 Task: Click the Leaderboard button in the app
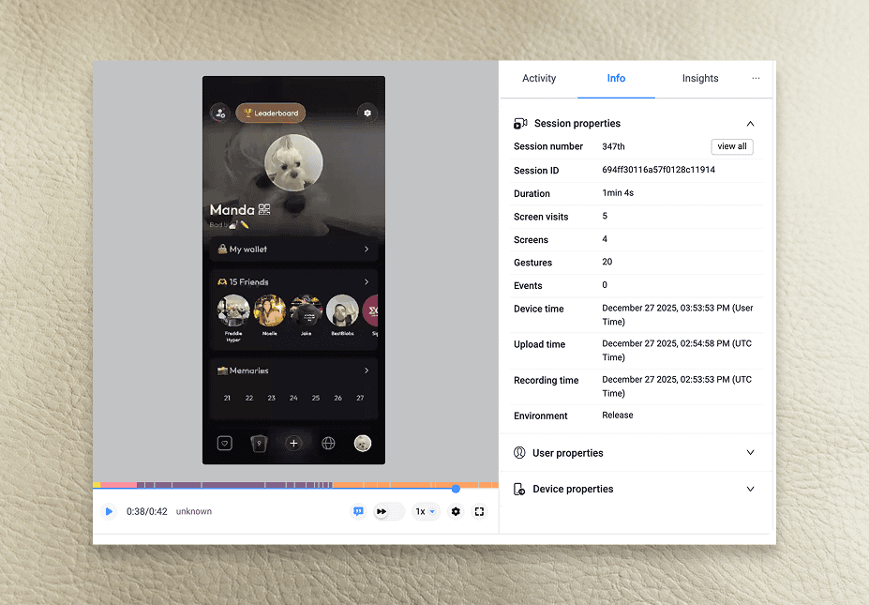coord(271,113)
